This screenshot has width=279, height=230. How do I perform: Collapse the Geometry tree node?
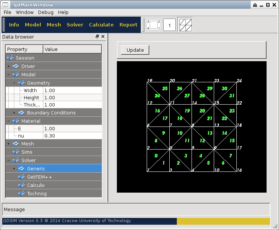(14, 83)
